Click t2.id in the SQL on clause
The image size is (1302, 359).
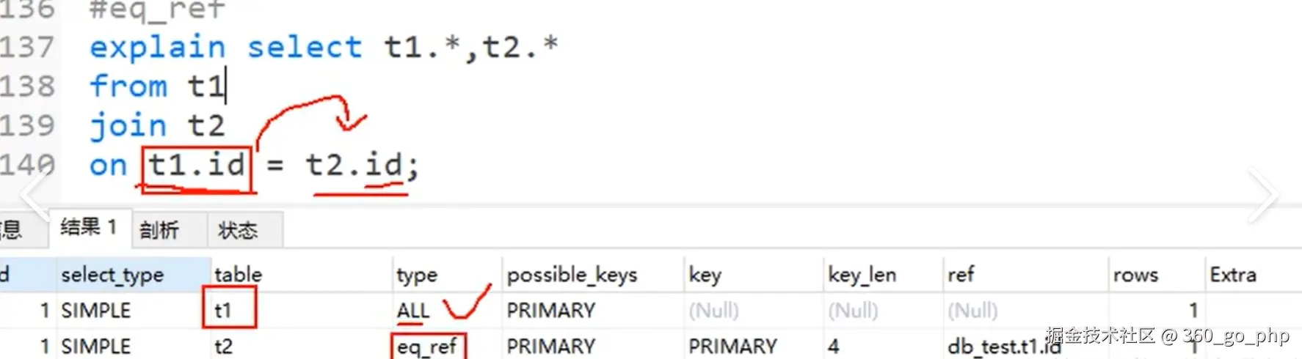[x=354, y=165]
